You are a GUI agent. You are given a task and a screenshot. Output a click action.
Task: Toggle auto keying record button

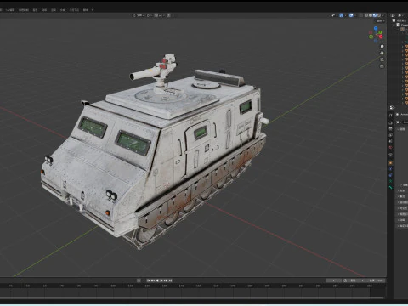coord(139,280)
